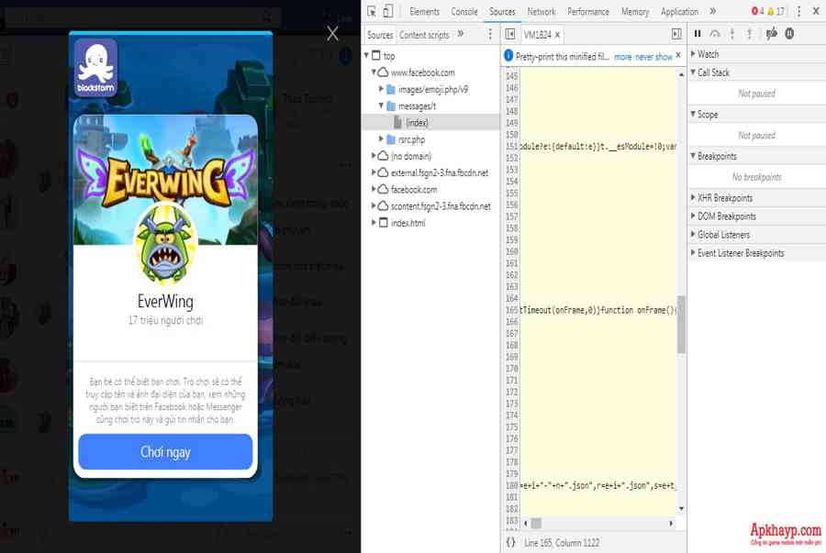This screenshot has width=826, height=553.
Task: Click the editor scroll right arrow
Action: pos(671,523)
